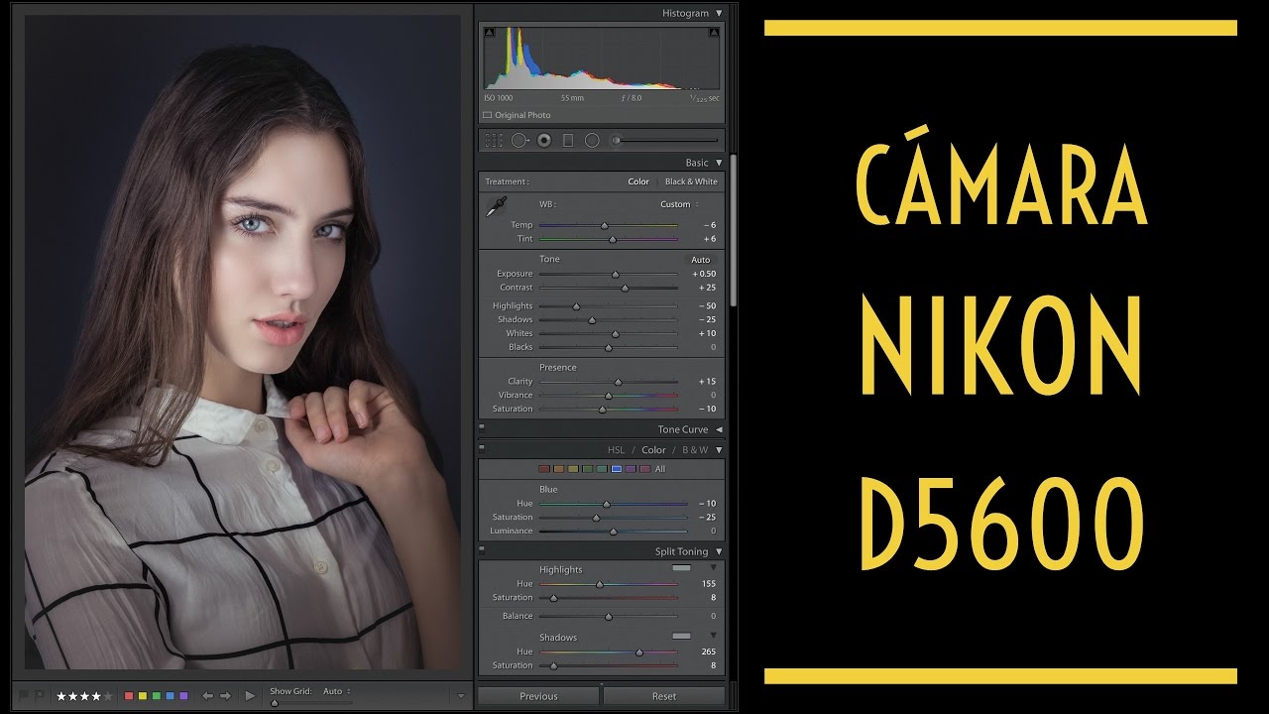This screenshot has width=1269, height=714.
Task: Select the Orange color channel swatch
Action: point(558,469)
